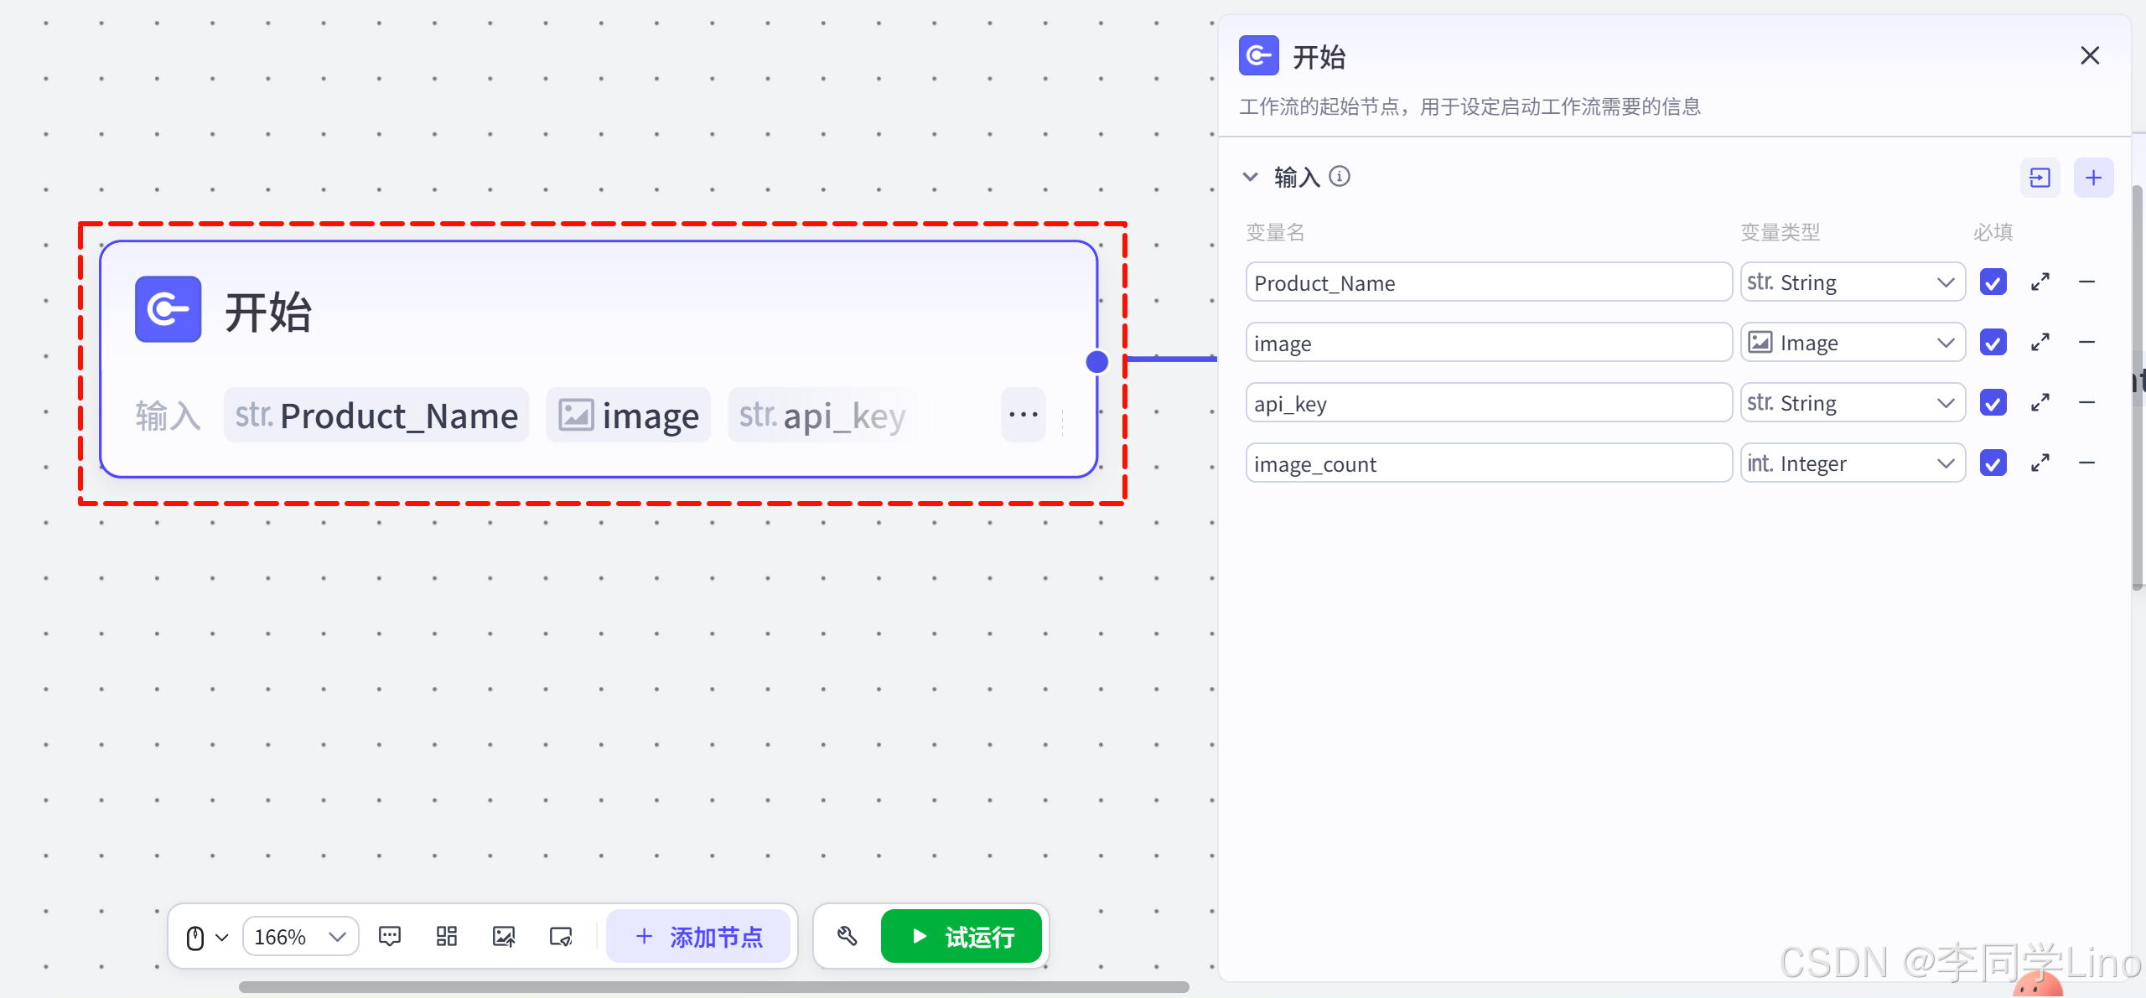Toggle required checkbox for image variable
The image size is (2146, 998).
click(x=1993, y=343)
